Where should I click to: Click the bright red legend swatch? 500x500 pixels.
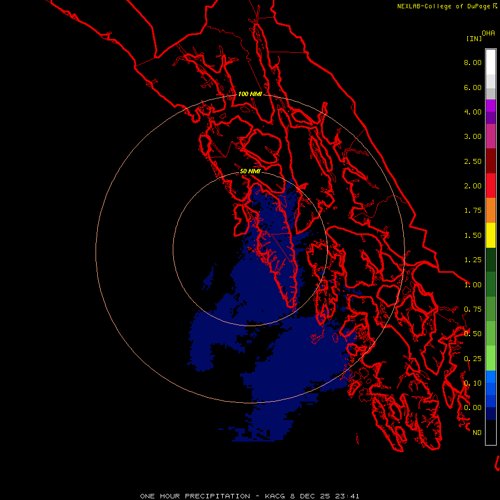(x=491, y=186)
